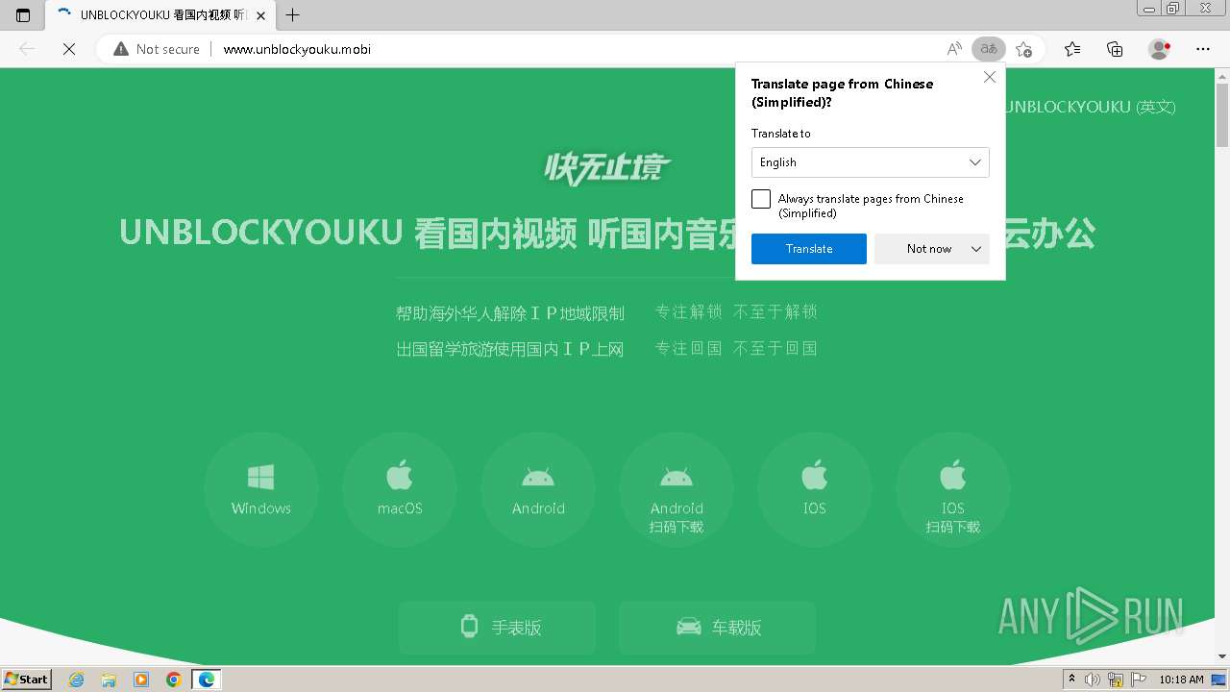Screen dimensions: 1230x692
Task: Select Edge browser in taskbar
Action: pyautogui.click(x=207, y=680)
